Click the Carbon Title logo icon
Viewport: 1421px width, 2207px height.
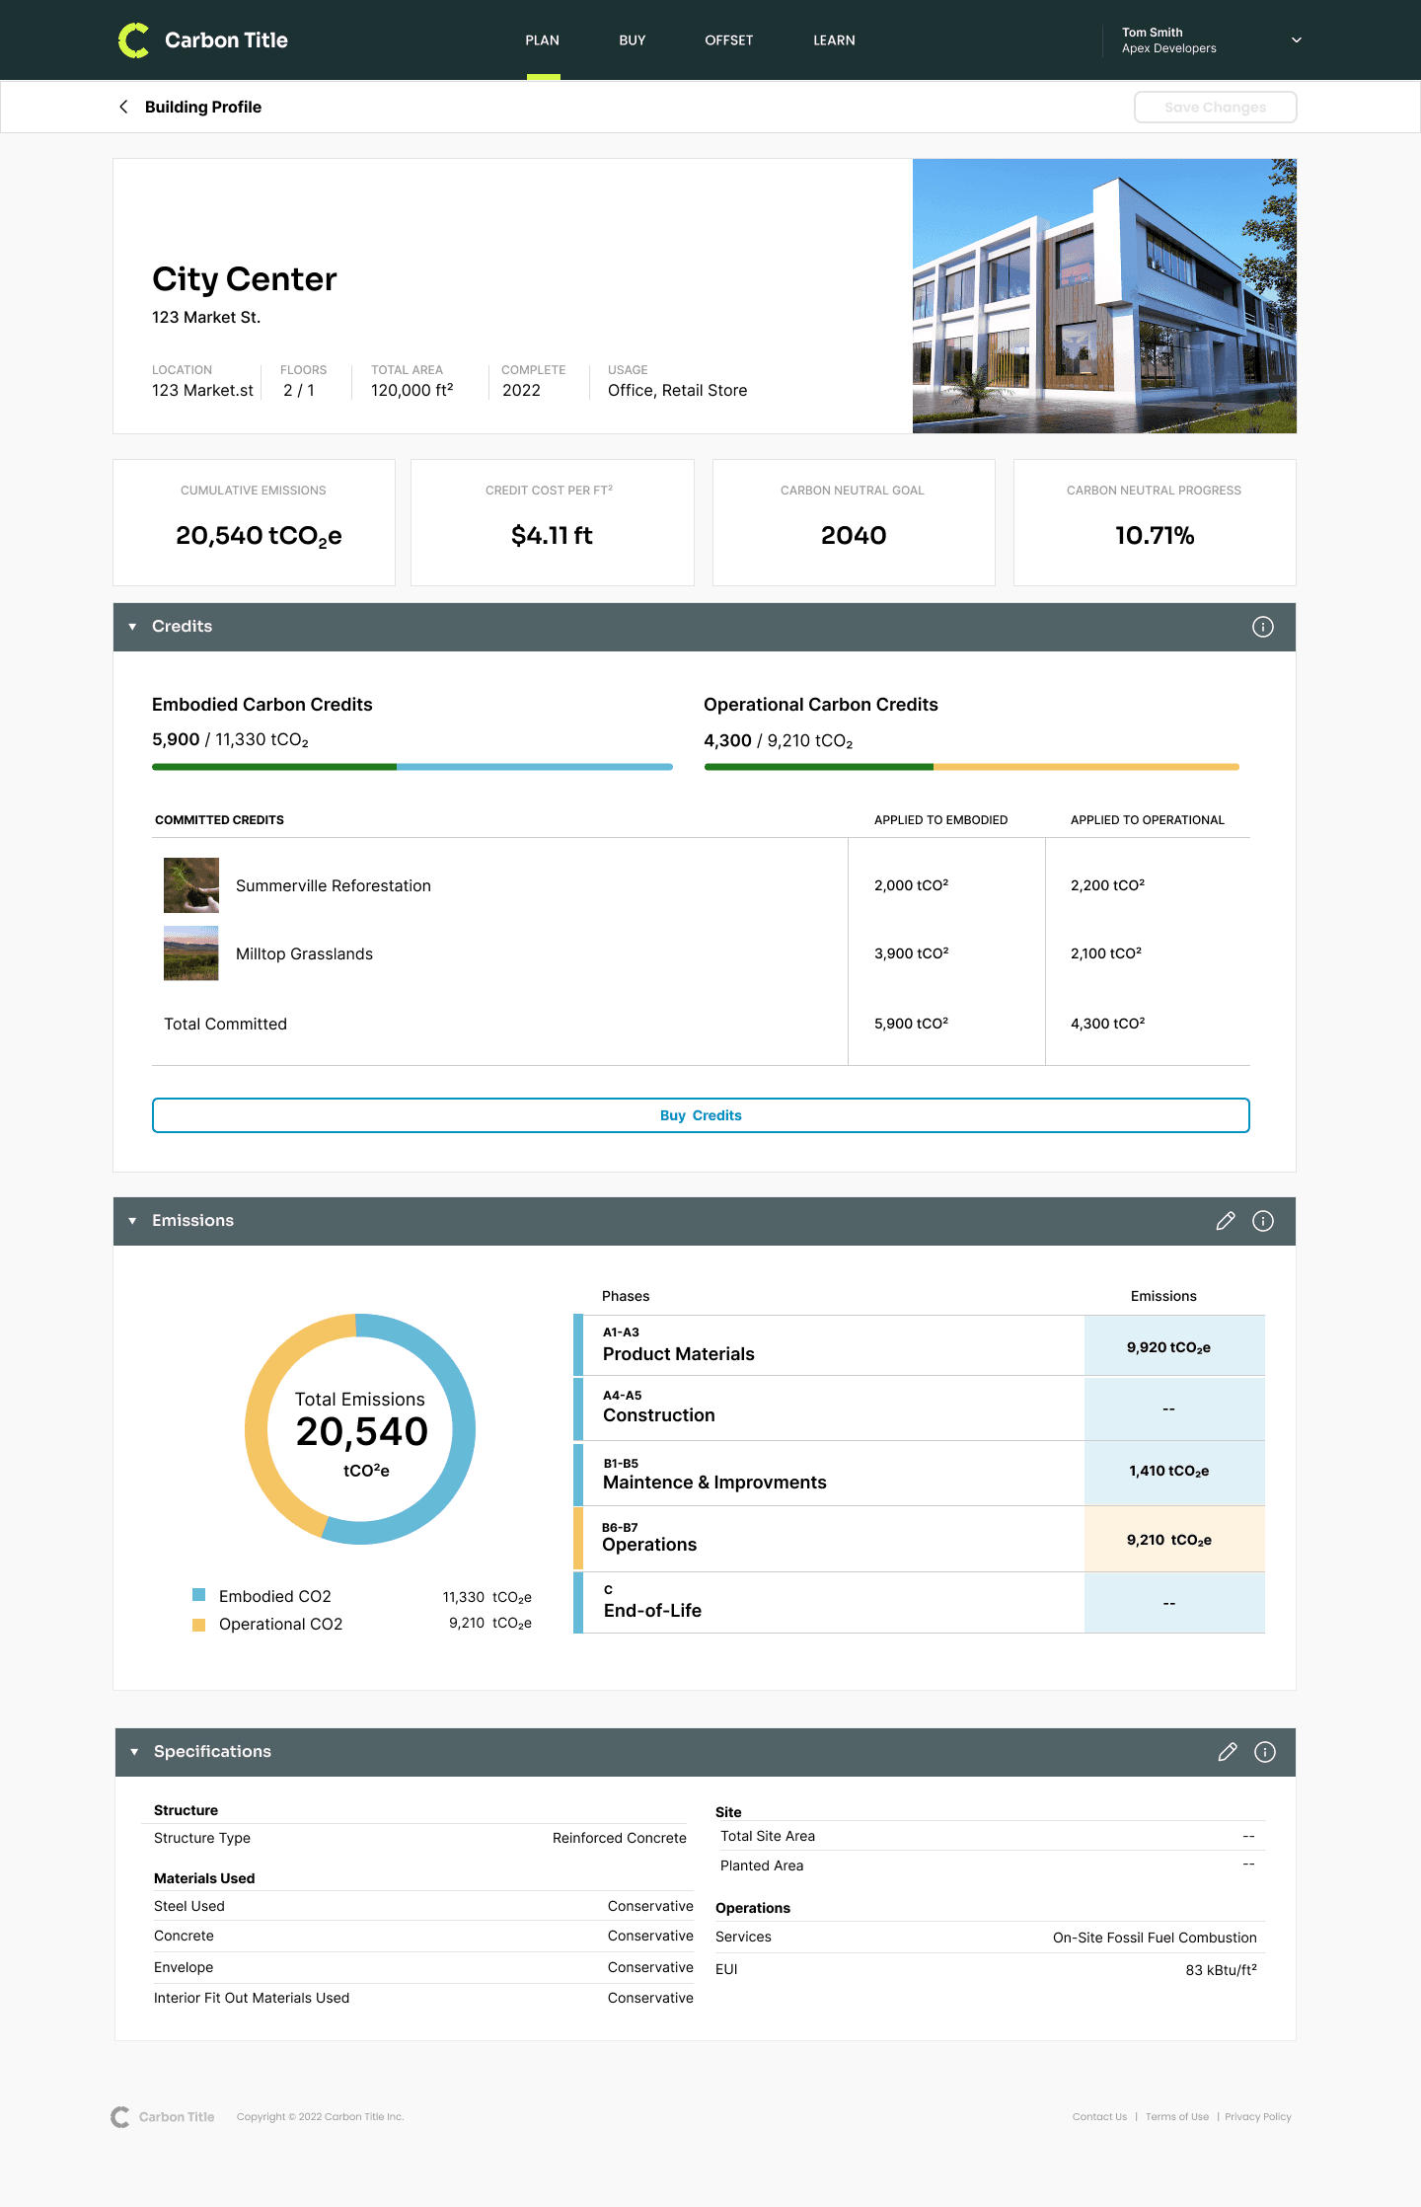point(133,40)
